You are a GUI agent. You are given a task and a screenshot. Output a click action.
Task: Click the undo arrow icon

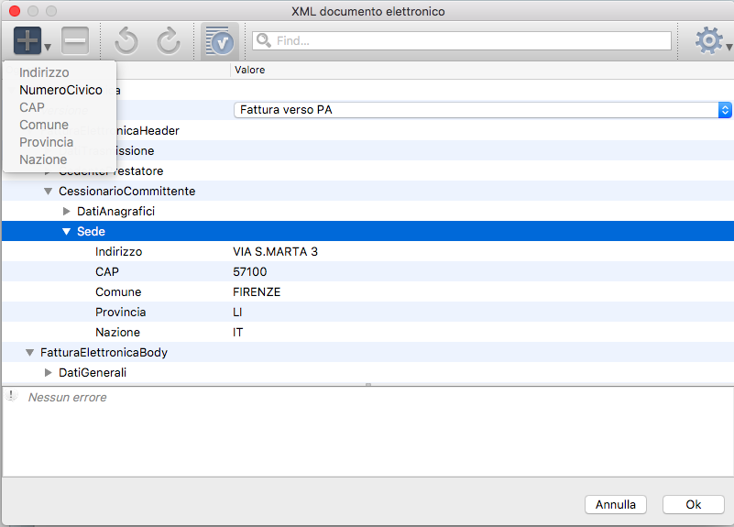pyautogui.click(x=126, y=40)
